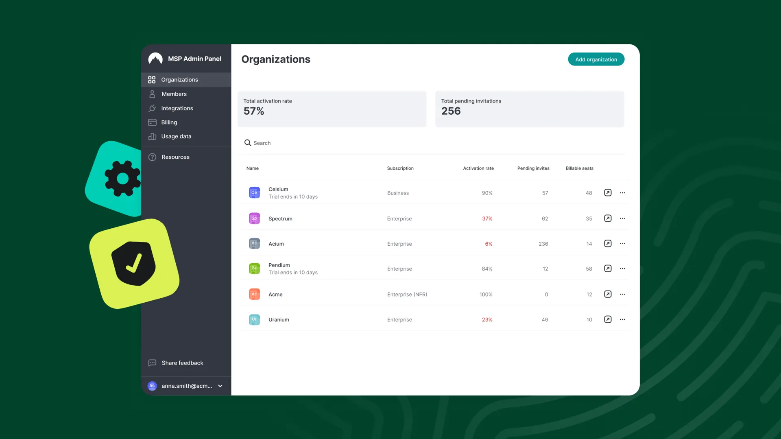Open the three-dot menu for Spectrum
The image size is (781, 439).
[622, 218]
